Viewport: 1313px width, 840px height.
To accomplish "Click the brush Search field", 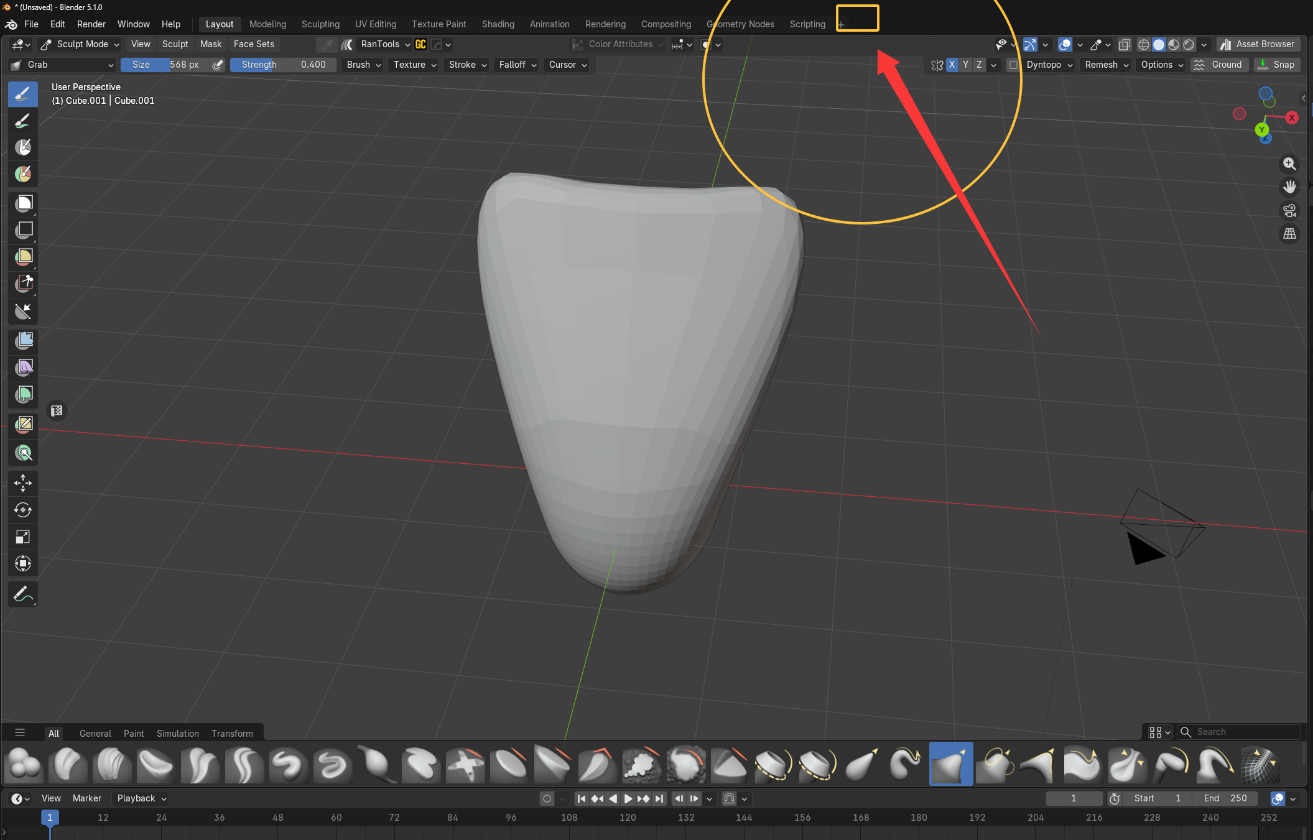I will [1240, 732].
